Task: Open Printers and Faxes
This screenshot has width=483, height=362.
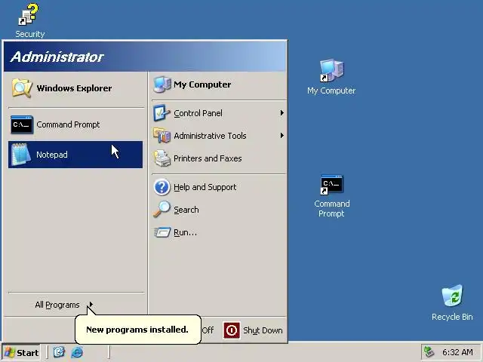Action: [219, 158]
